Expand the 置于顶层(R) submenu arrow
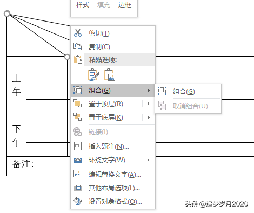Screen dimensions: 254x213 pyautogui.click(x=149, y=104)
